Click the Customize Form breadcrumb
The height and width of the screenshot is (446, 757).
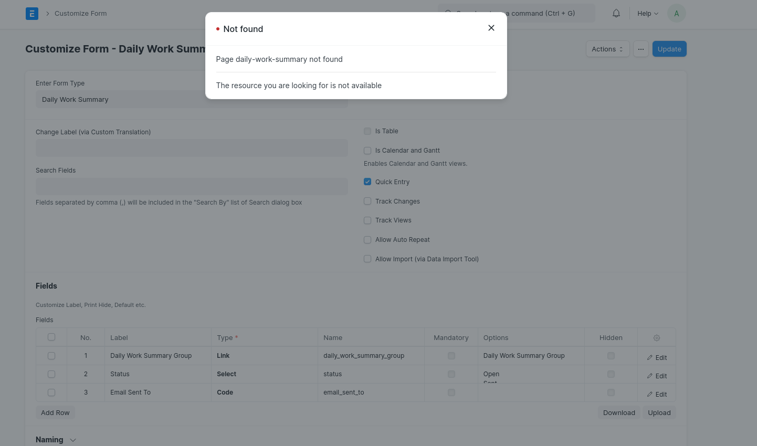point(80,14)
